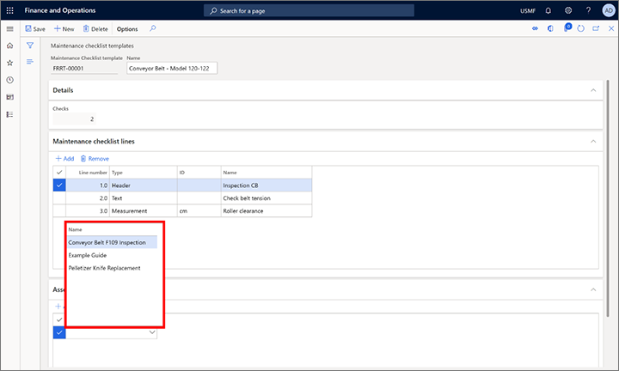Open the Home icon in left sidebar
Screen dimensions: 619x371
click(9, 45)
